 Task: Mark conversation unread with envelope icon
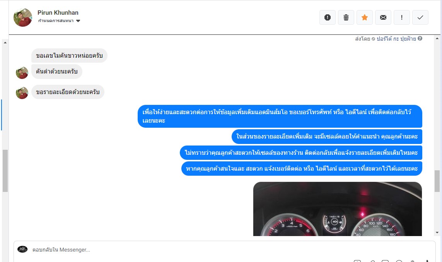[x=383, y=17]
